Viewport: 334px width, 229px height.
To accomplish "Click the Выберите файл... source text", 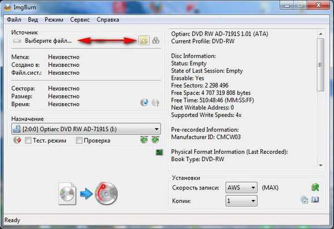I will coord(48,41).
